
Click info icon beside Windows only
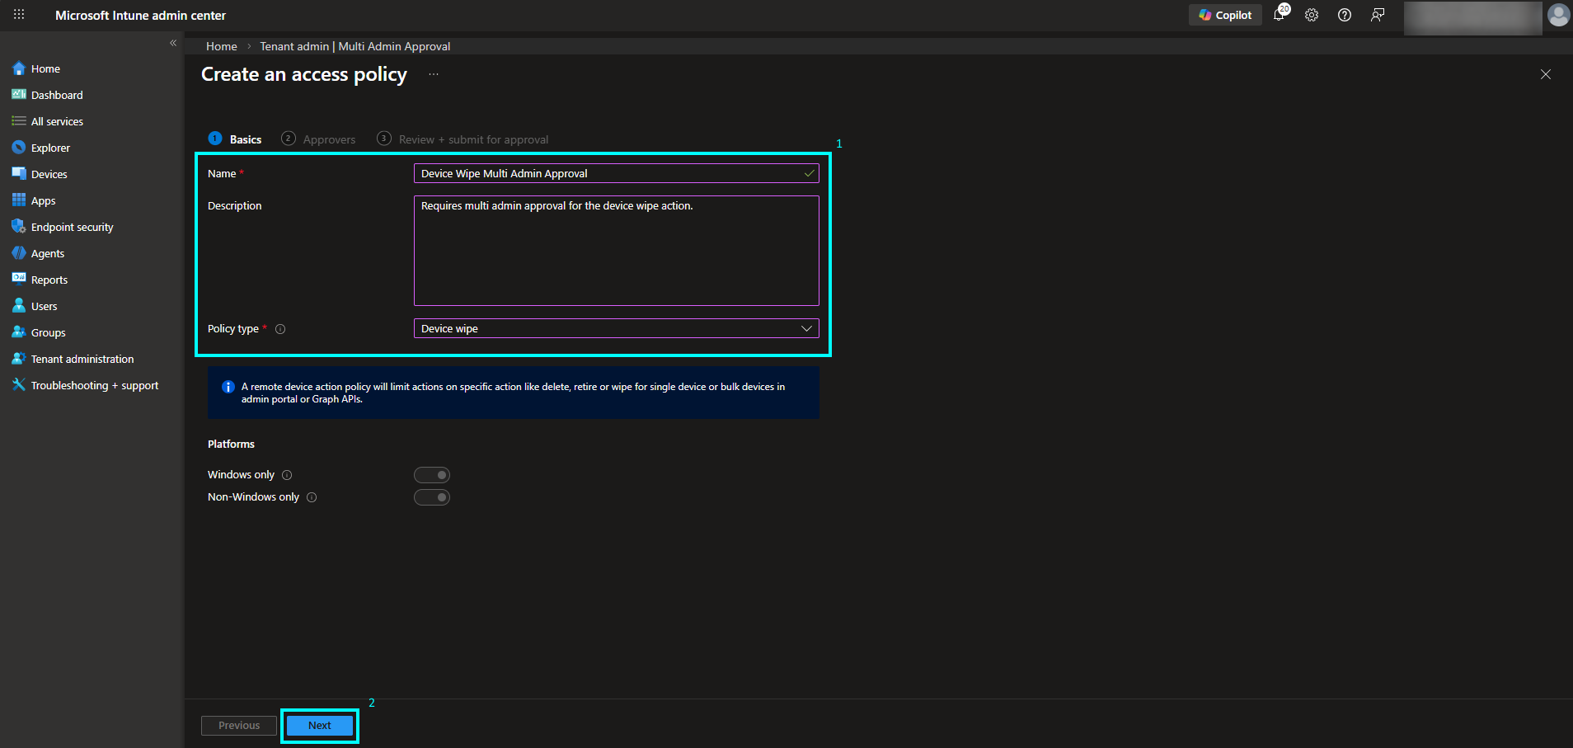[287, 475]
